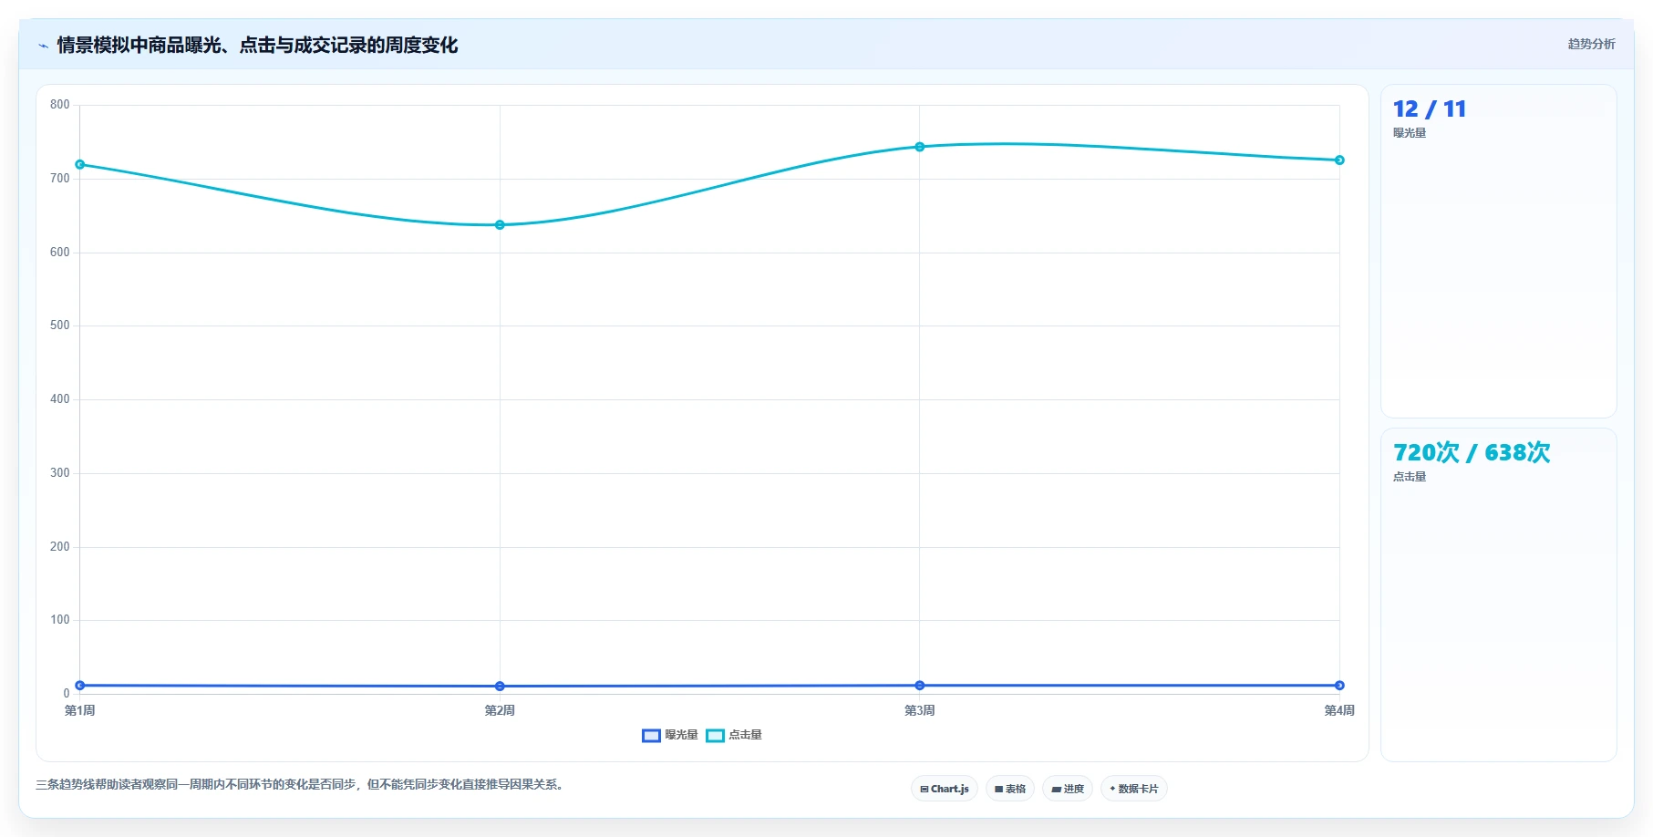Click the 300 y-axis label
Screen dimensions: 1653x837
(60, 473)
